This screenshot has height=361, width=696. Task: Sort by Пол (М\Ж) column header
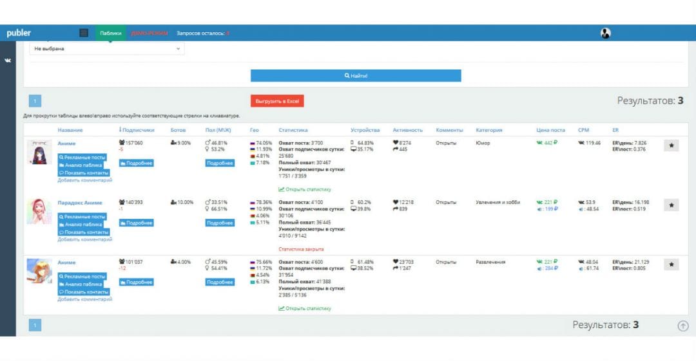218,130
